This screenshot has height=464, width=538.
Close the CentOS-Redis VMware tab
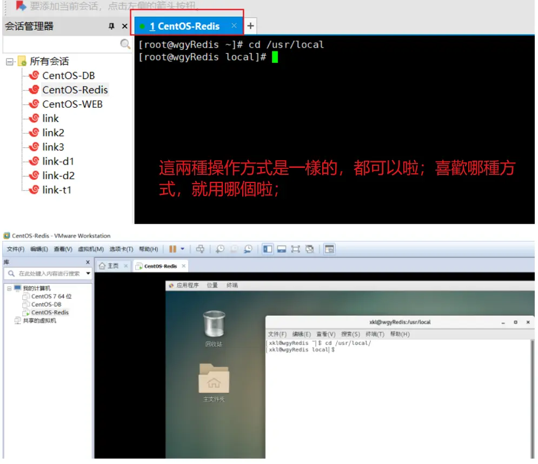tap(183, 266)
